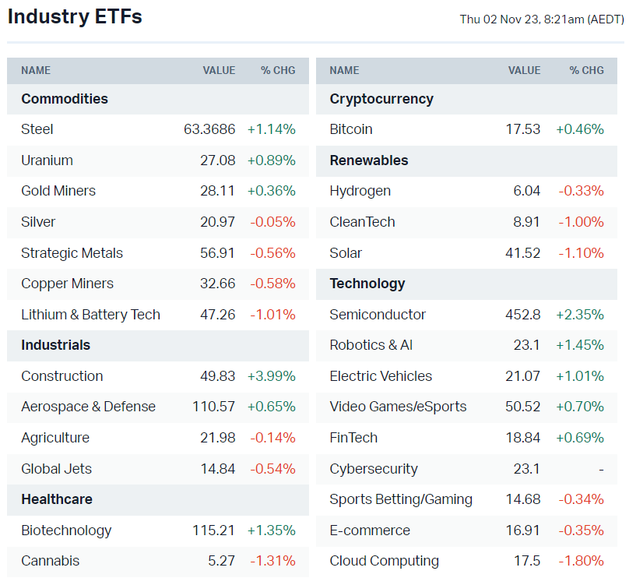Viewport: 629px width, 578px height.
Task: Open the Construction ETF link
Action: pyautogui.click(x=61, y=376)
